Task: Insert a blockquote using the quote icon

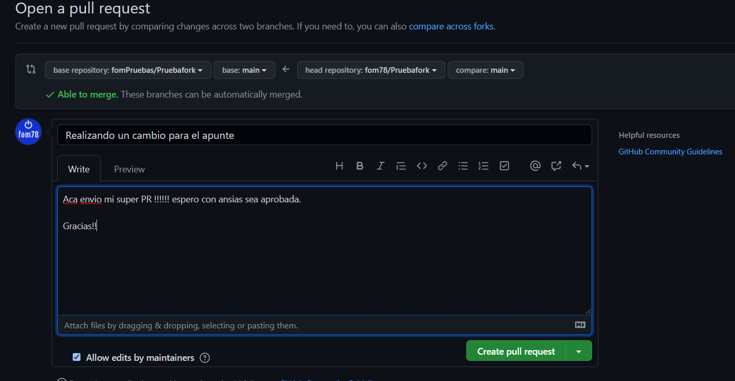Action: [401, 166]
